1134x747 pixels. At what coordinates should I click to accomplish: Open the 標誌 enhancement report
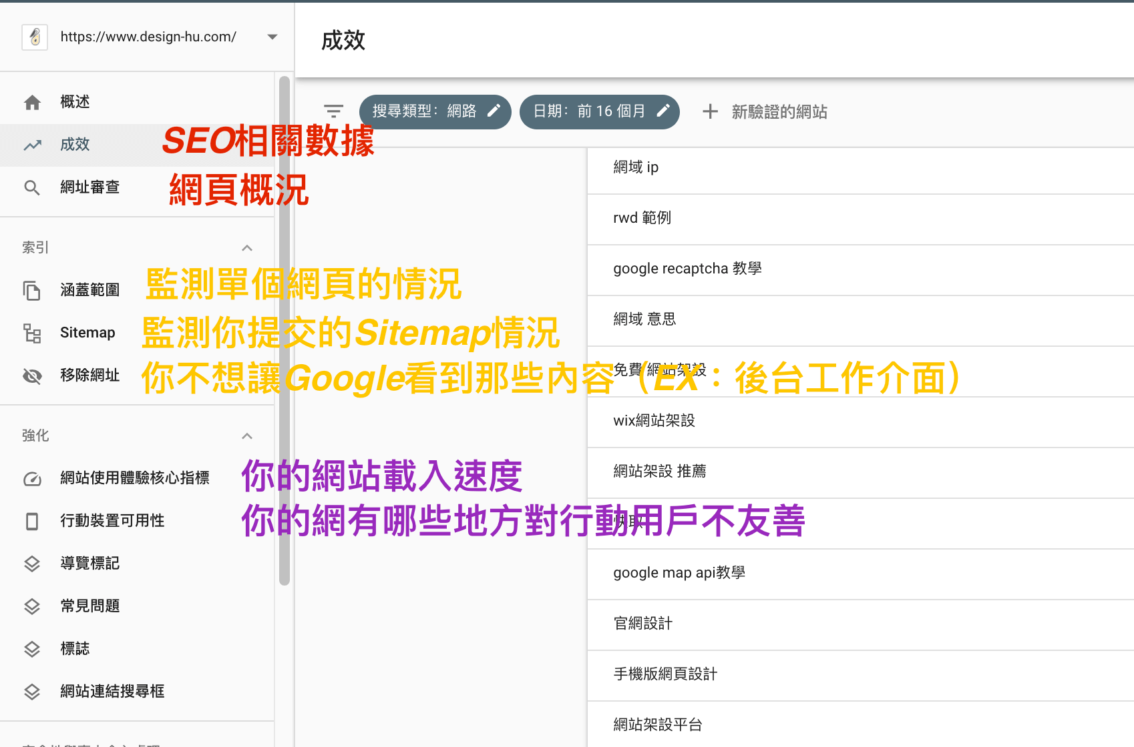click(137, 649)
